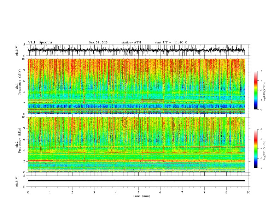Viewport: 280px width, 216px height.
Task: Click the "0" tick on the time axis
Action: tap(28, 192)
